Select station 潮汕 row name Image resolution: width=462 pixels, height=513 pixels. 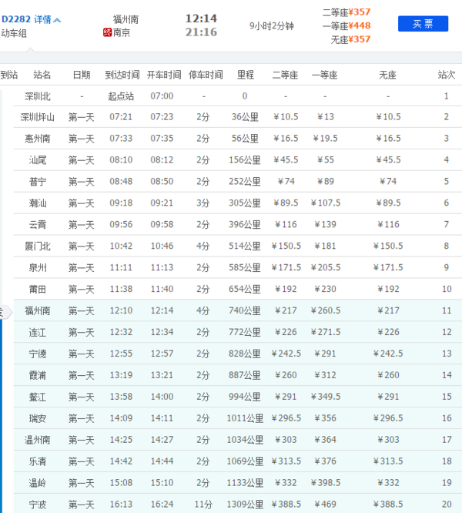click(x=37, y=203)
